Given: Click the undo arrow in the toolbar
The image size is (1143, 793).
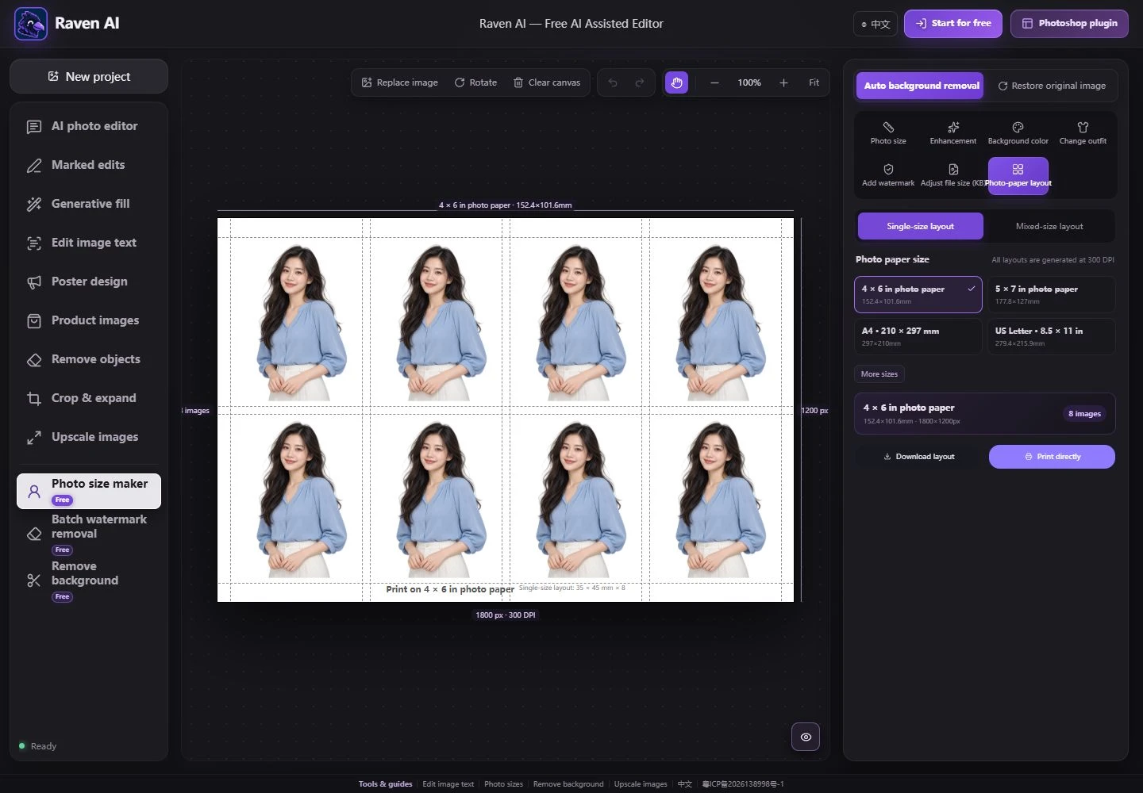Looking at the screenshot, I should [613, 82].
